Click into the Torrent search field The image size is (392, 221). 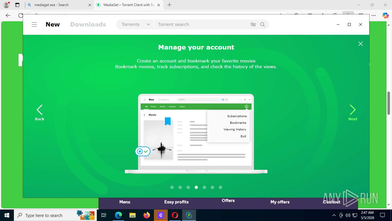pyautogui.click(x=202, y=24)
